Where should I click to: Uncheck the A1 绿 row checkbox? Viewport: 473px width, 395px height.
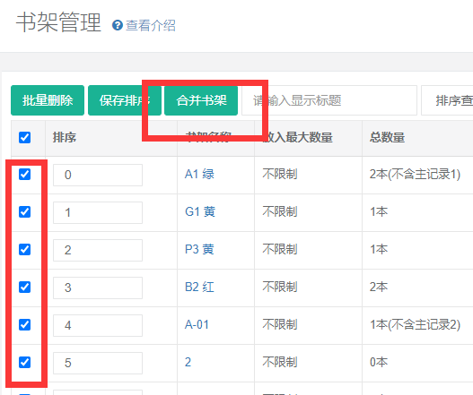pyautogui.click(x=25, y=175)
